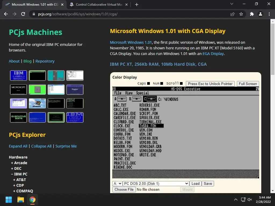Open the teal screen thumbnail
275x206 pixels.
[56, 75]
